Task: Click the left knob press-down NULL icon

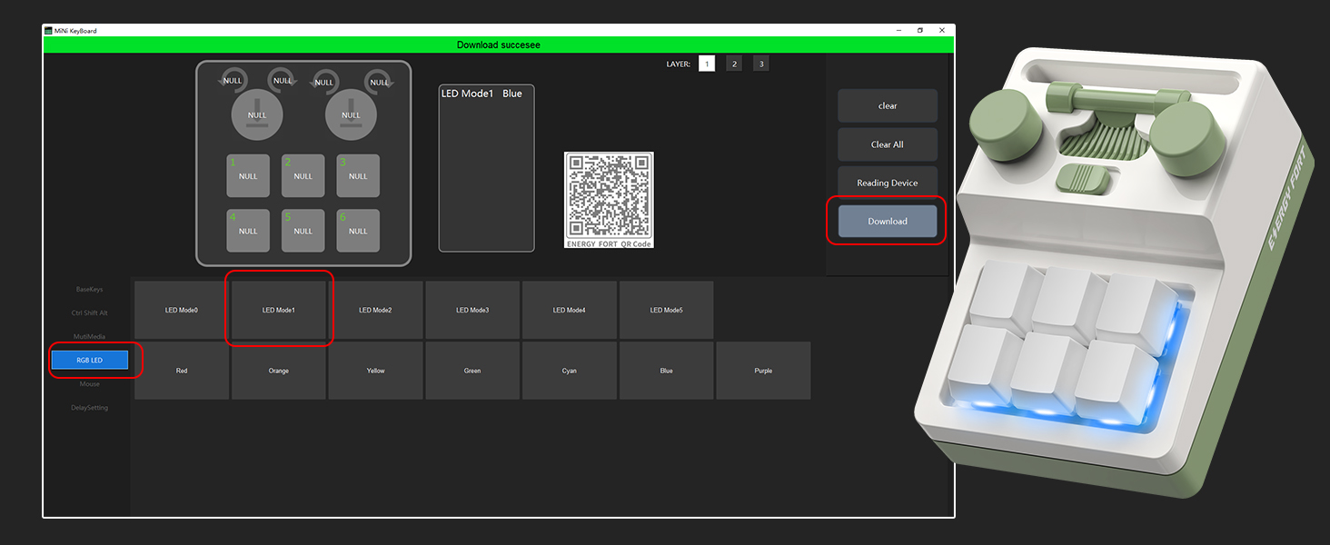Action: [x=256, y=114]
